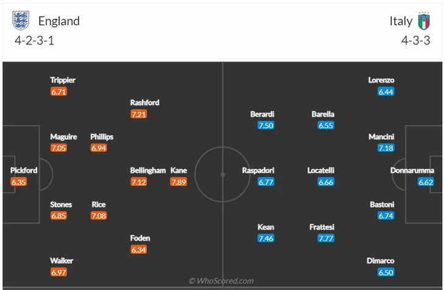Click the Bellingham player name

148,170
